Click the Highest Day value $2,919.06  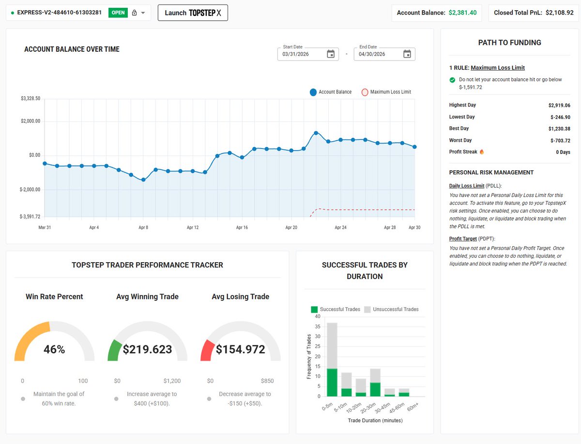click(559, 105)
